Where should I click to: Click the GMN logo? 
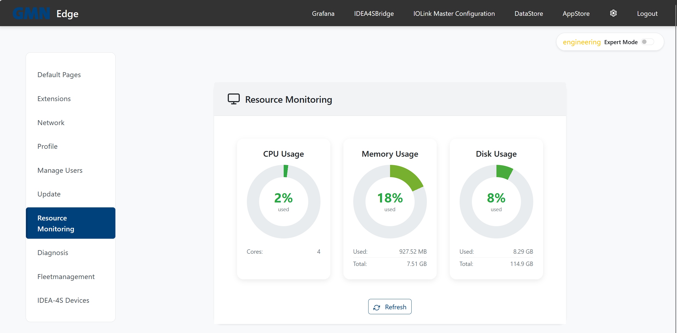pyautogui.click(x=31, y=13)
